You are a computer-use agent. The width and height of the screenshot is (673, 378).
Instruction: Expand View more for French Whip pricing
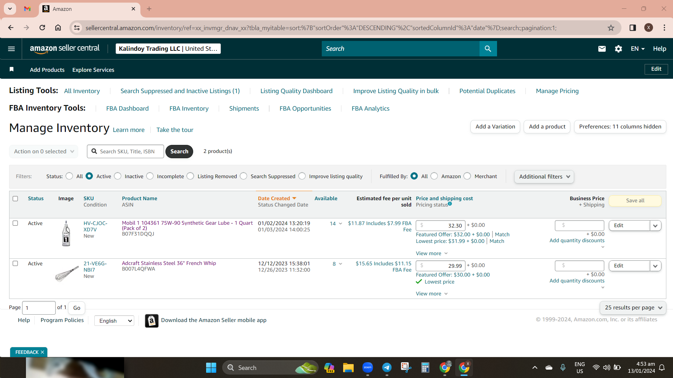click(x=432, y=294)
